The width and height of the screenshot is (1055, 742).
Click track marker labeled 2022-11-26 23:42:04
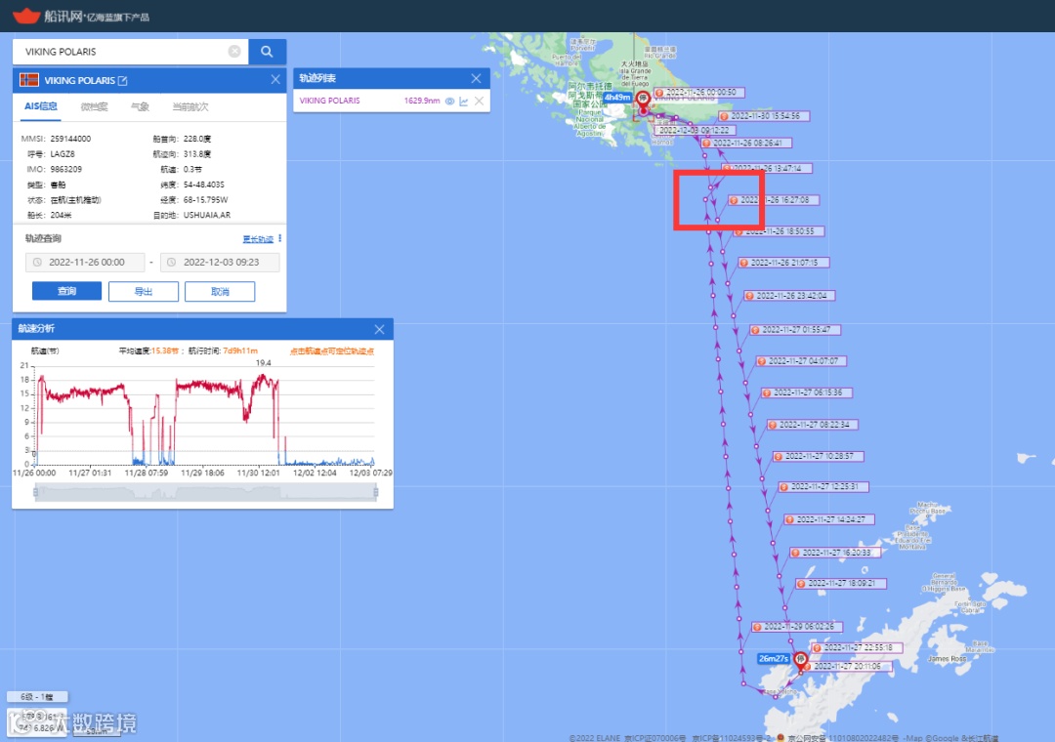(790, 296)
